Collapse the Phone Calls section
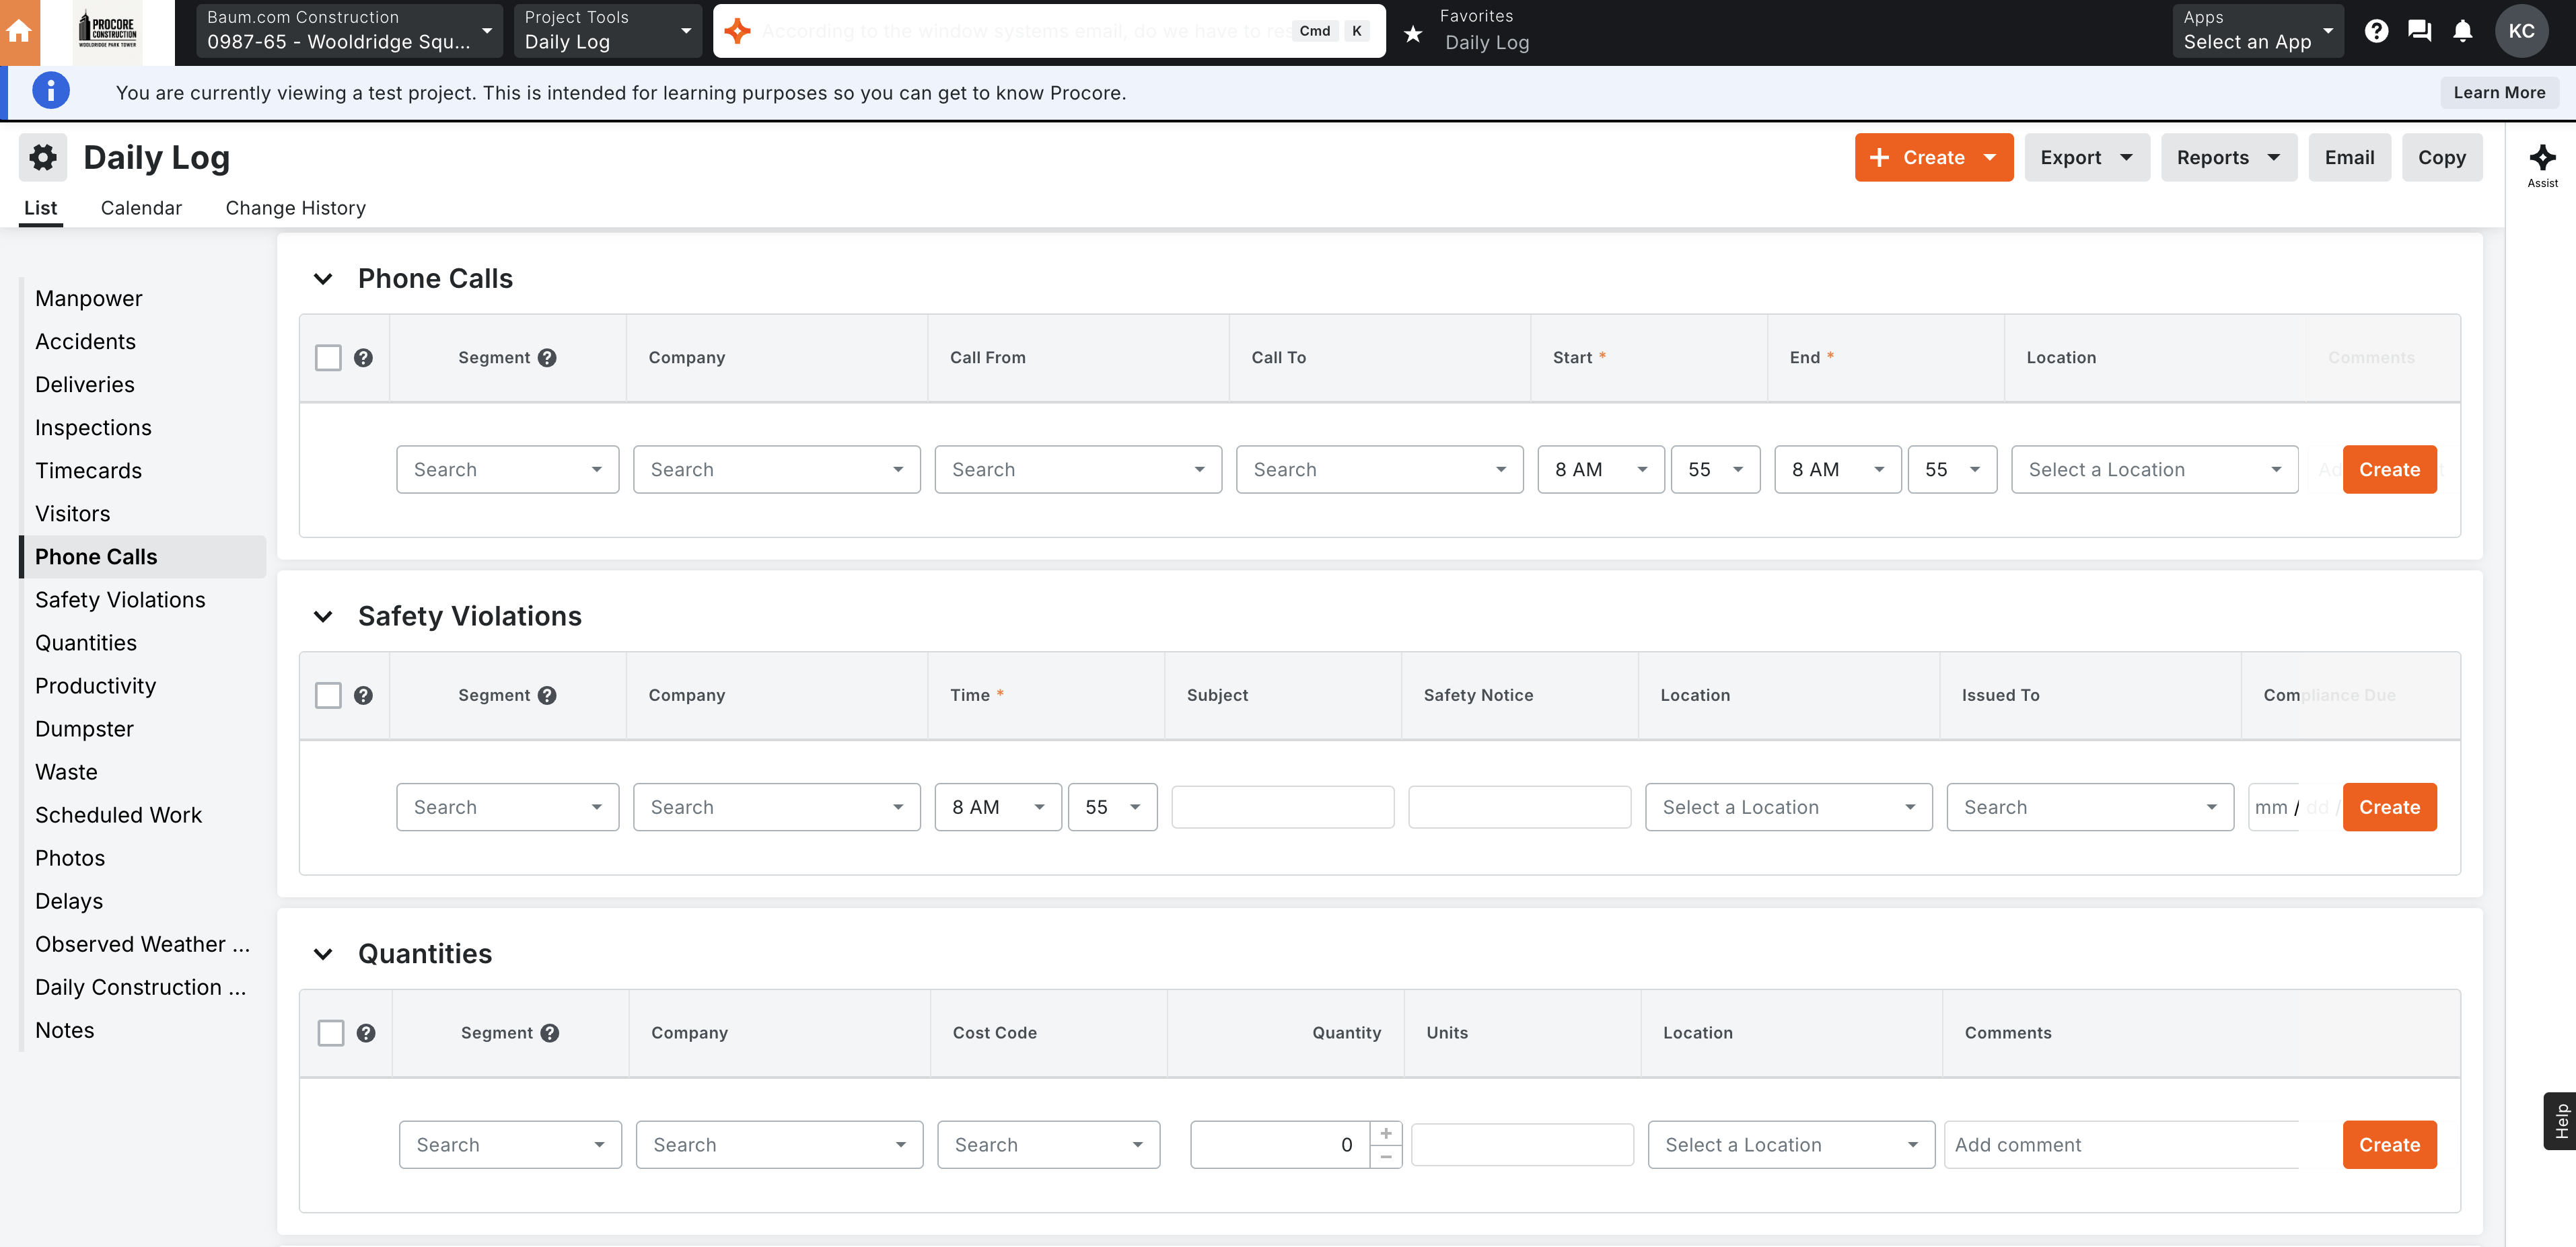Viewport: 2576px width, 1247px height. click(x=322, y=278)
